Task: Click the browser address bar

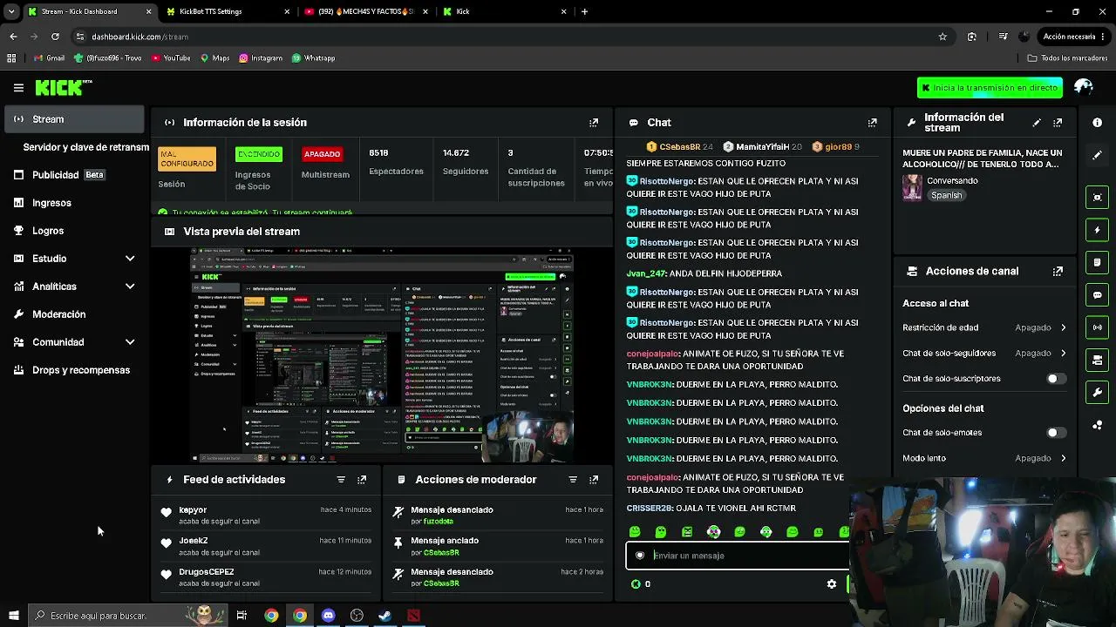Action: pyautogui.click(x=506, y=37)
